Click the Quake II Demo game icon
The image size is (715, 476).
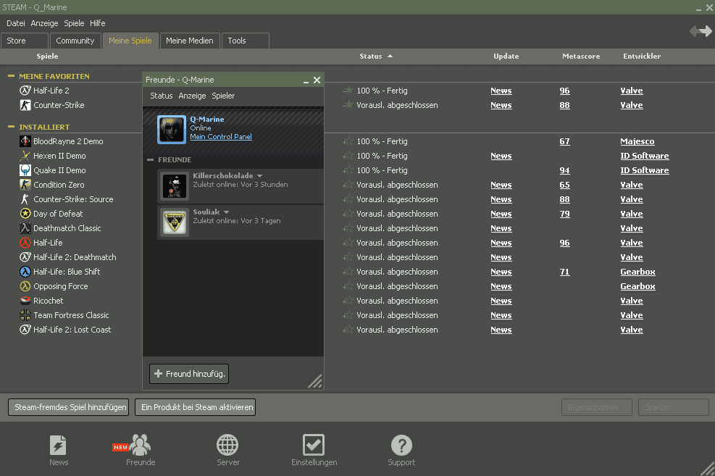pos(25,170)
